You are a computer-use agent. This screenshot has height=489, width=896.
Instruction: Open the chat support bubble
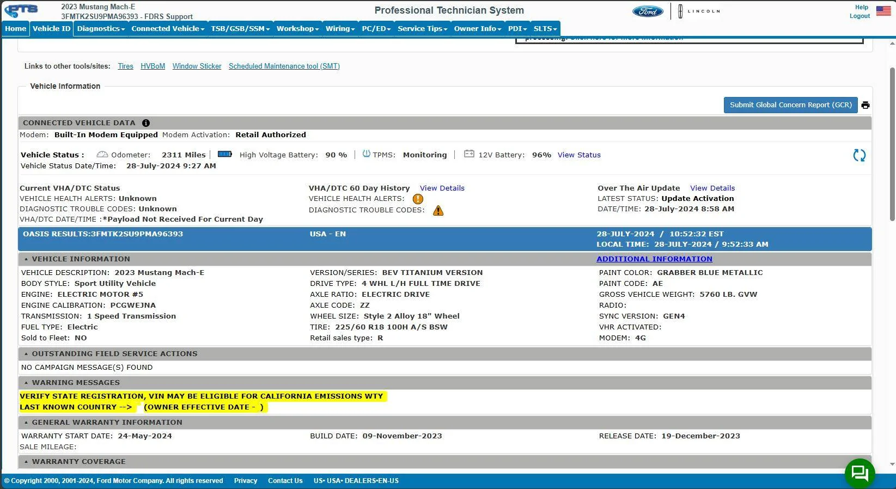860,473
